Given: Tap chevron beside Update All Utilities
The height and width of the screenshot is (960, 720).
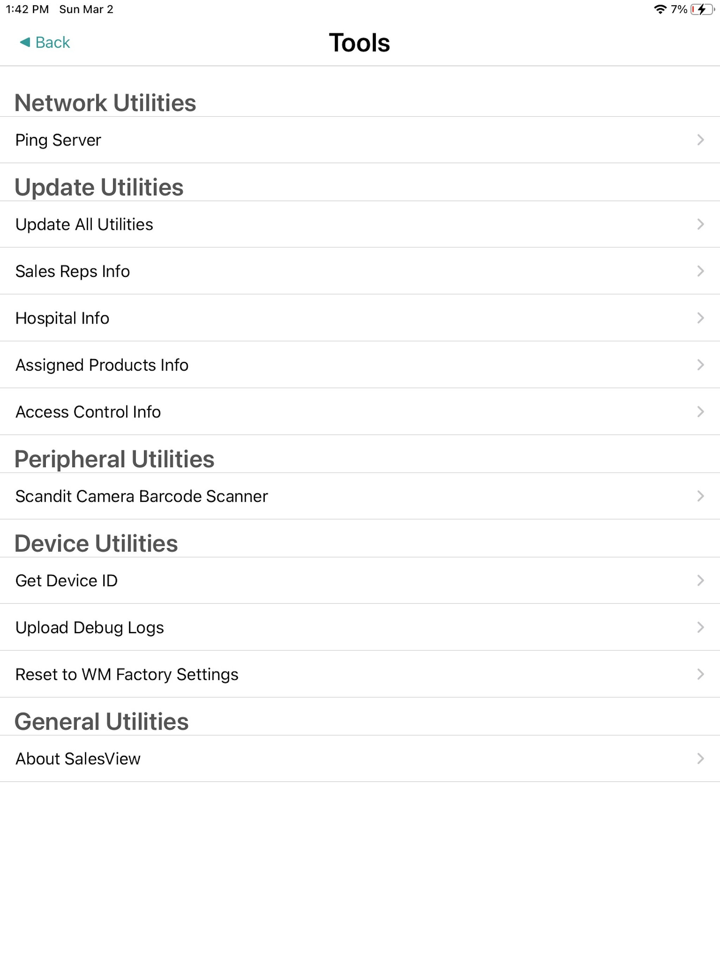Looking at the screenshot, I should (x=700, y=225).
